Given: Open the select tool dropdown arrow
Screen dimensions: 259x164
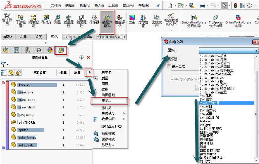Looking at the screenshot, I should (230, 5).
